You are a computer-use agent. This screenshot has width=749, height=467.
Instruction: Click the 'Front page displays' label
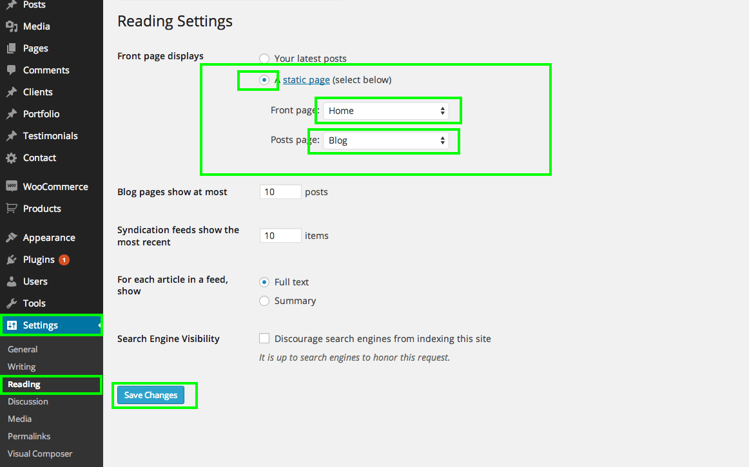(160, 56)
